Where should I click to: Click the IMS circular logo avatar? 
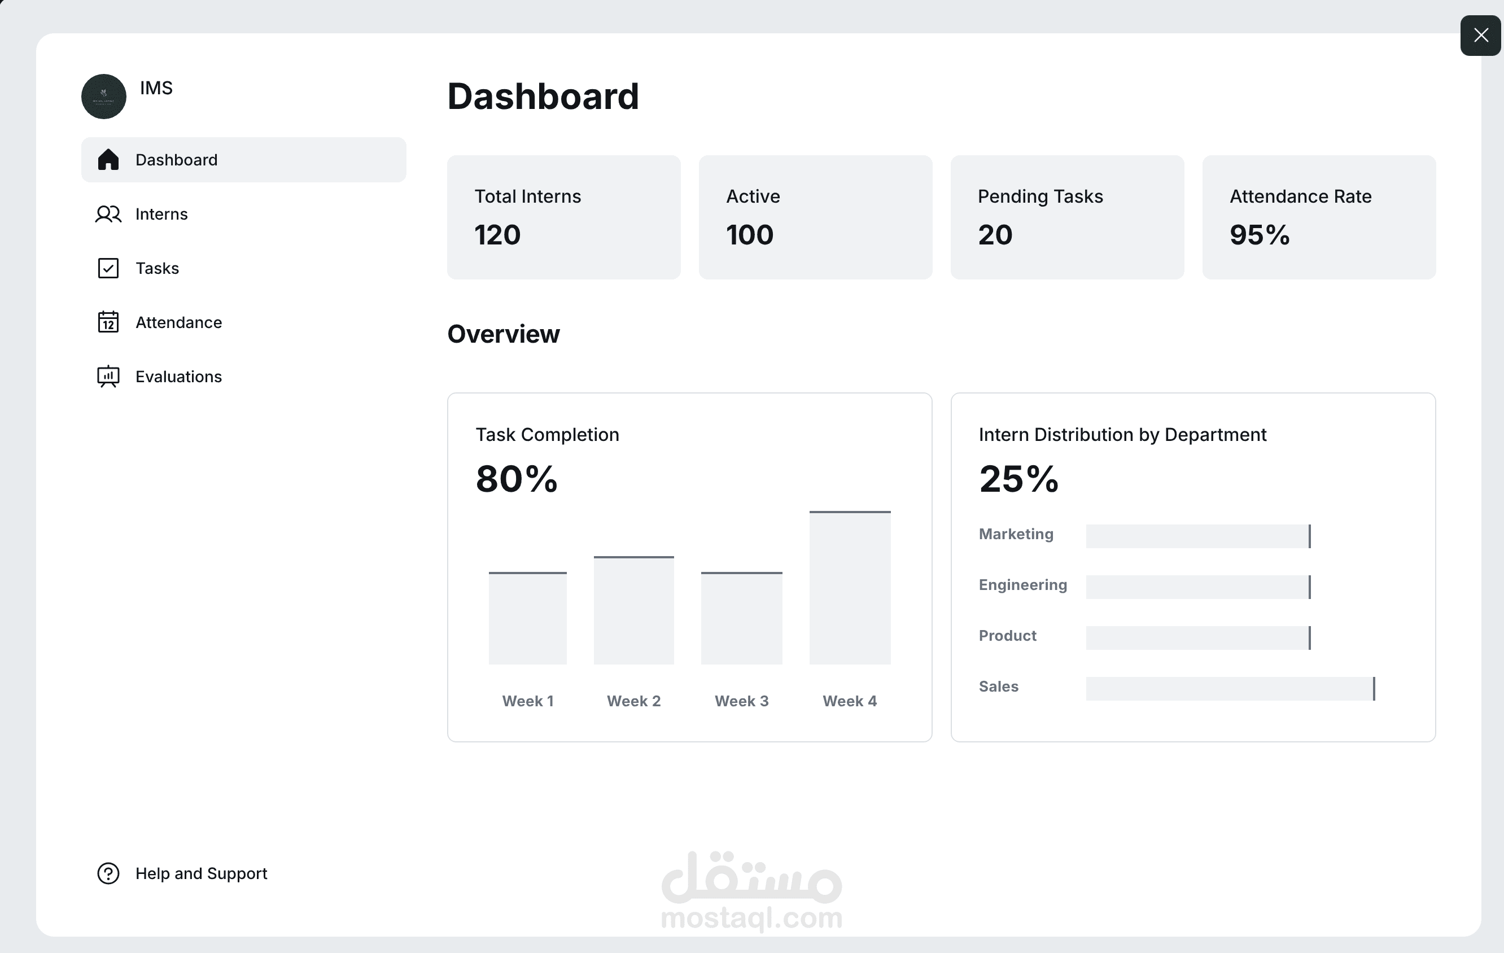tap(103, 96)
